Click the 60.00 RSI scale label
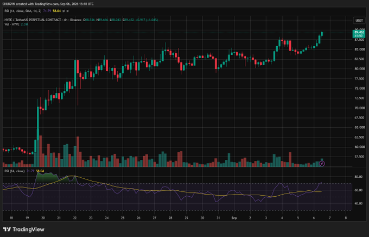This screenshot has height=237, width=369. [x=359, y=190]
